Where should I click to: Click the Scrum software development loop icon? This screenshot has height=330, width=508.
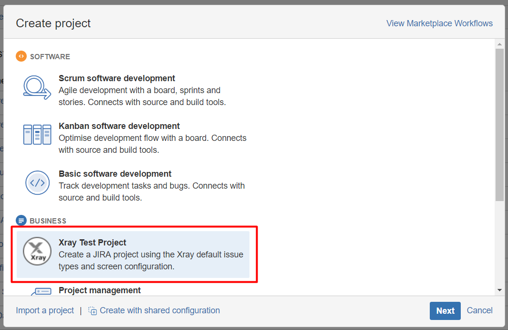tap(37, 87)
